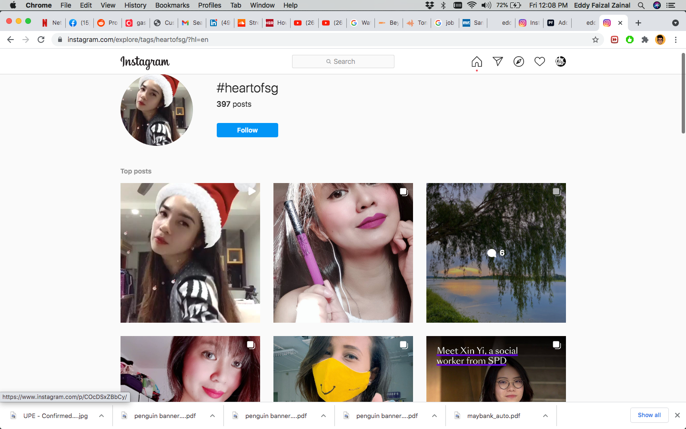The height and width of the screenshot is (429, 686).
Task: Focus the Instagram Search field
Action: tap(343, 61)
